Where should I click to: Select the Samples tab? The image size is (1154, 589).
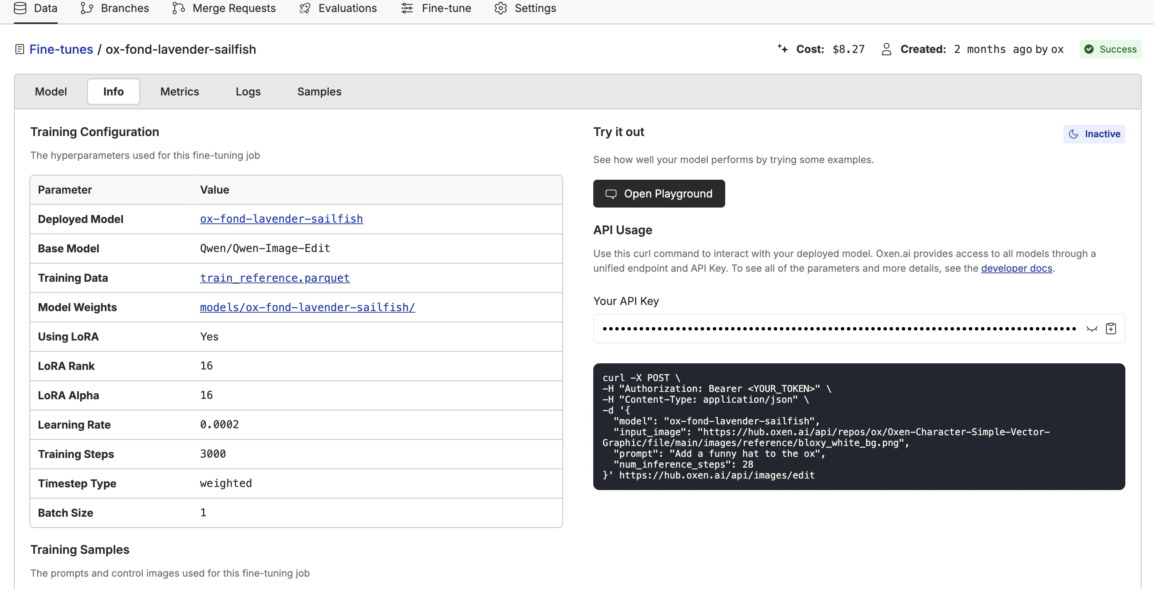[x=319, y=92]
